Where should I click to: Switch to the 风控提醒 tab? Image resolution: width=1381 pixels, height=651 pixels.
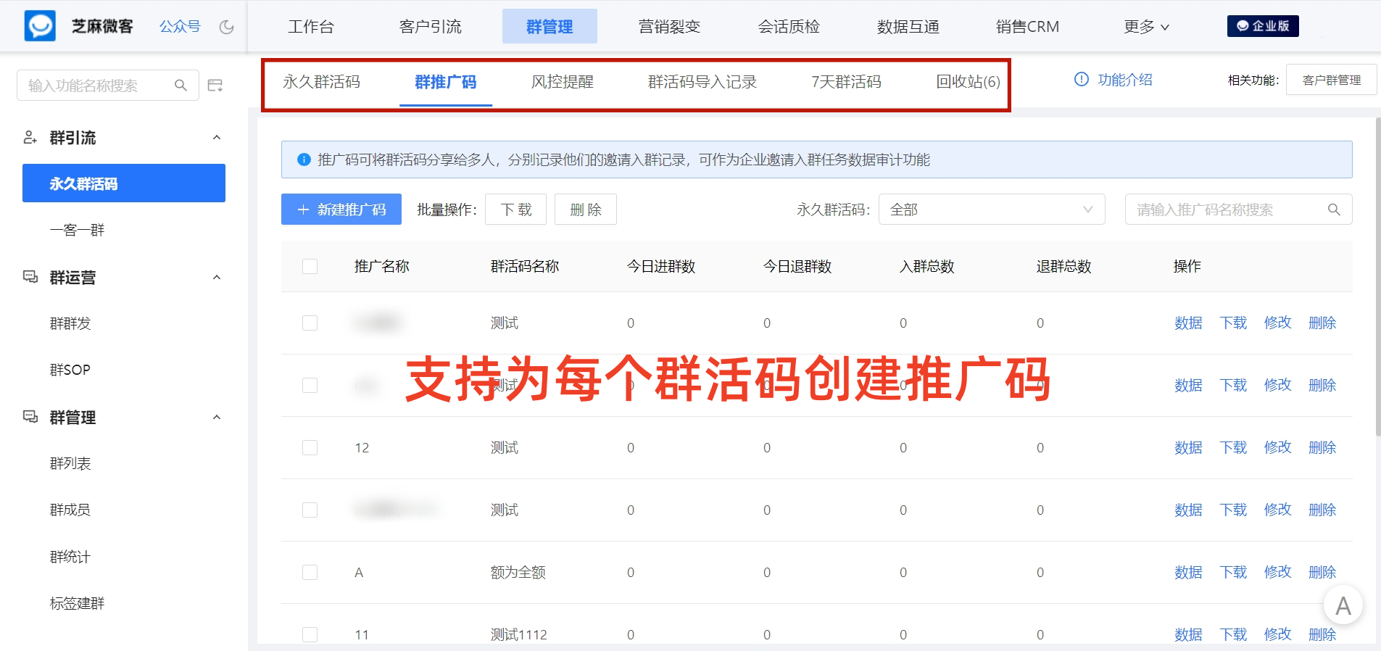tap(563, 82)
